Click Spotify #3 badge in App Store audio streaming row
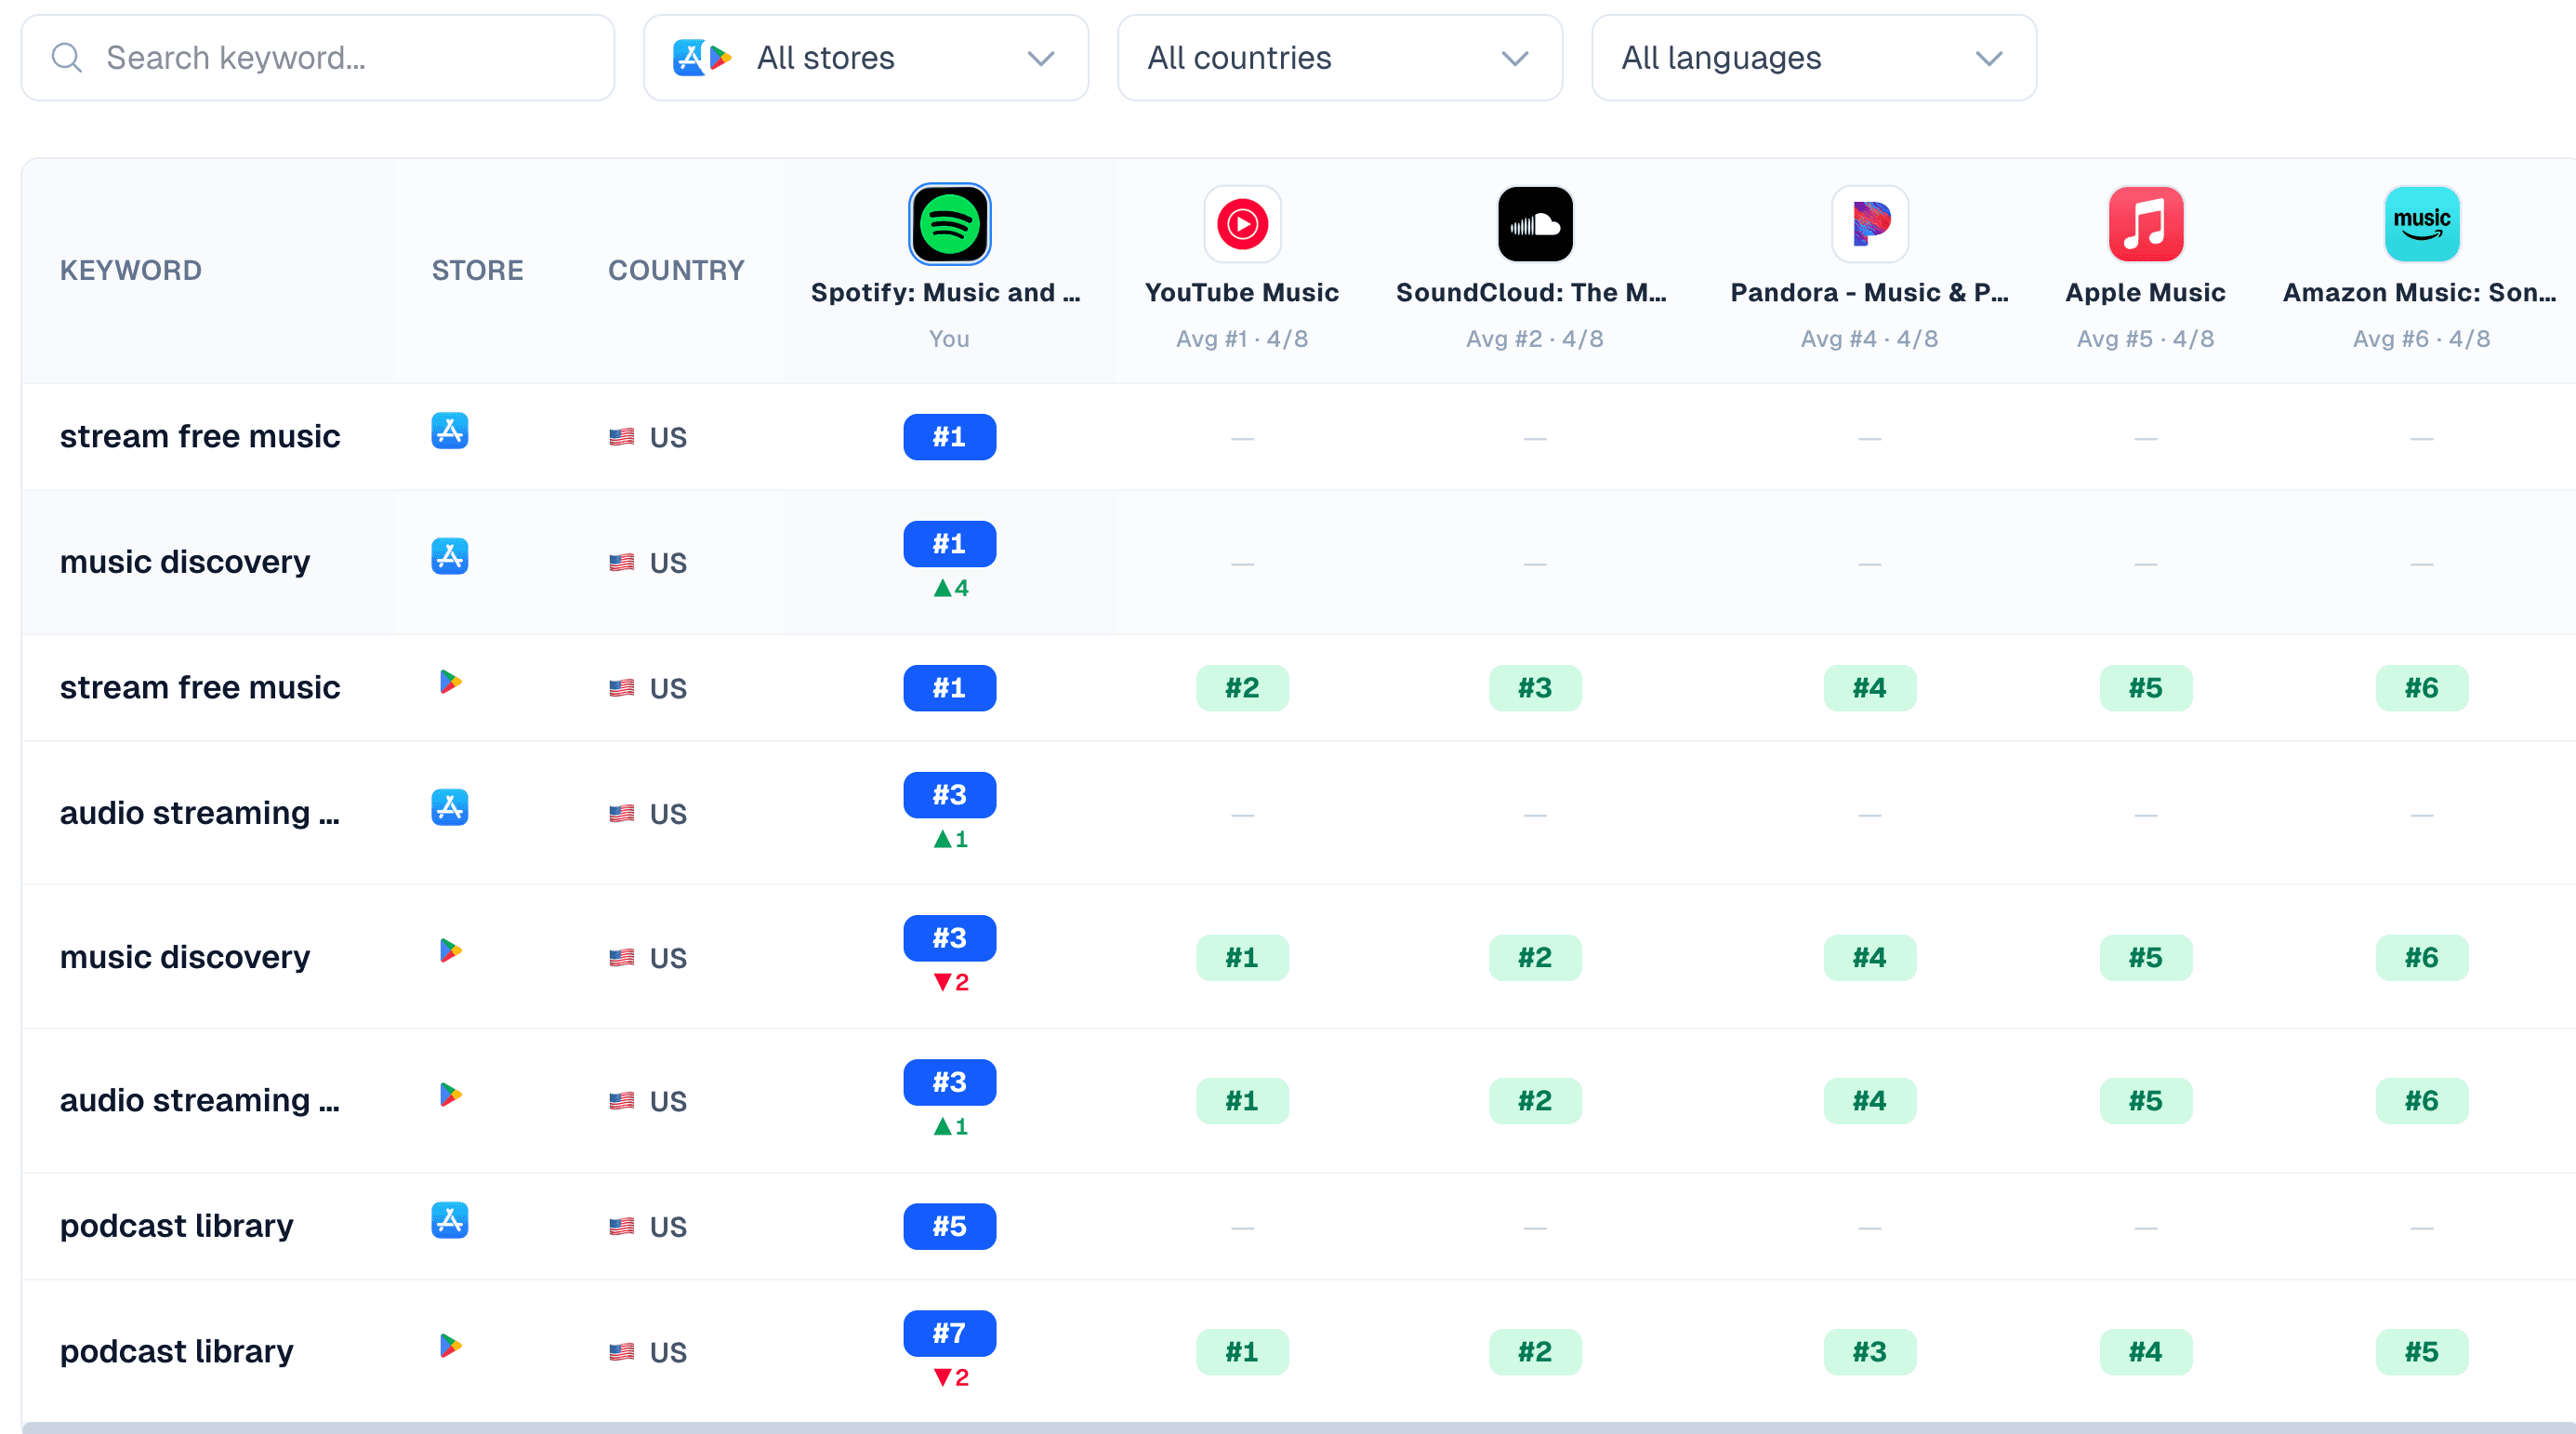Image resolution: width=2576 pixels, height=1434 pixels. click(949, 795)
